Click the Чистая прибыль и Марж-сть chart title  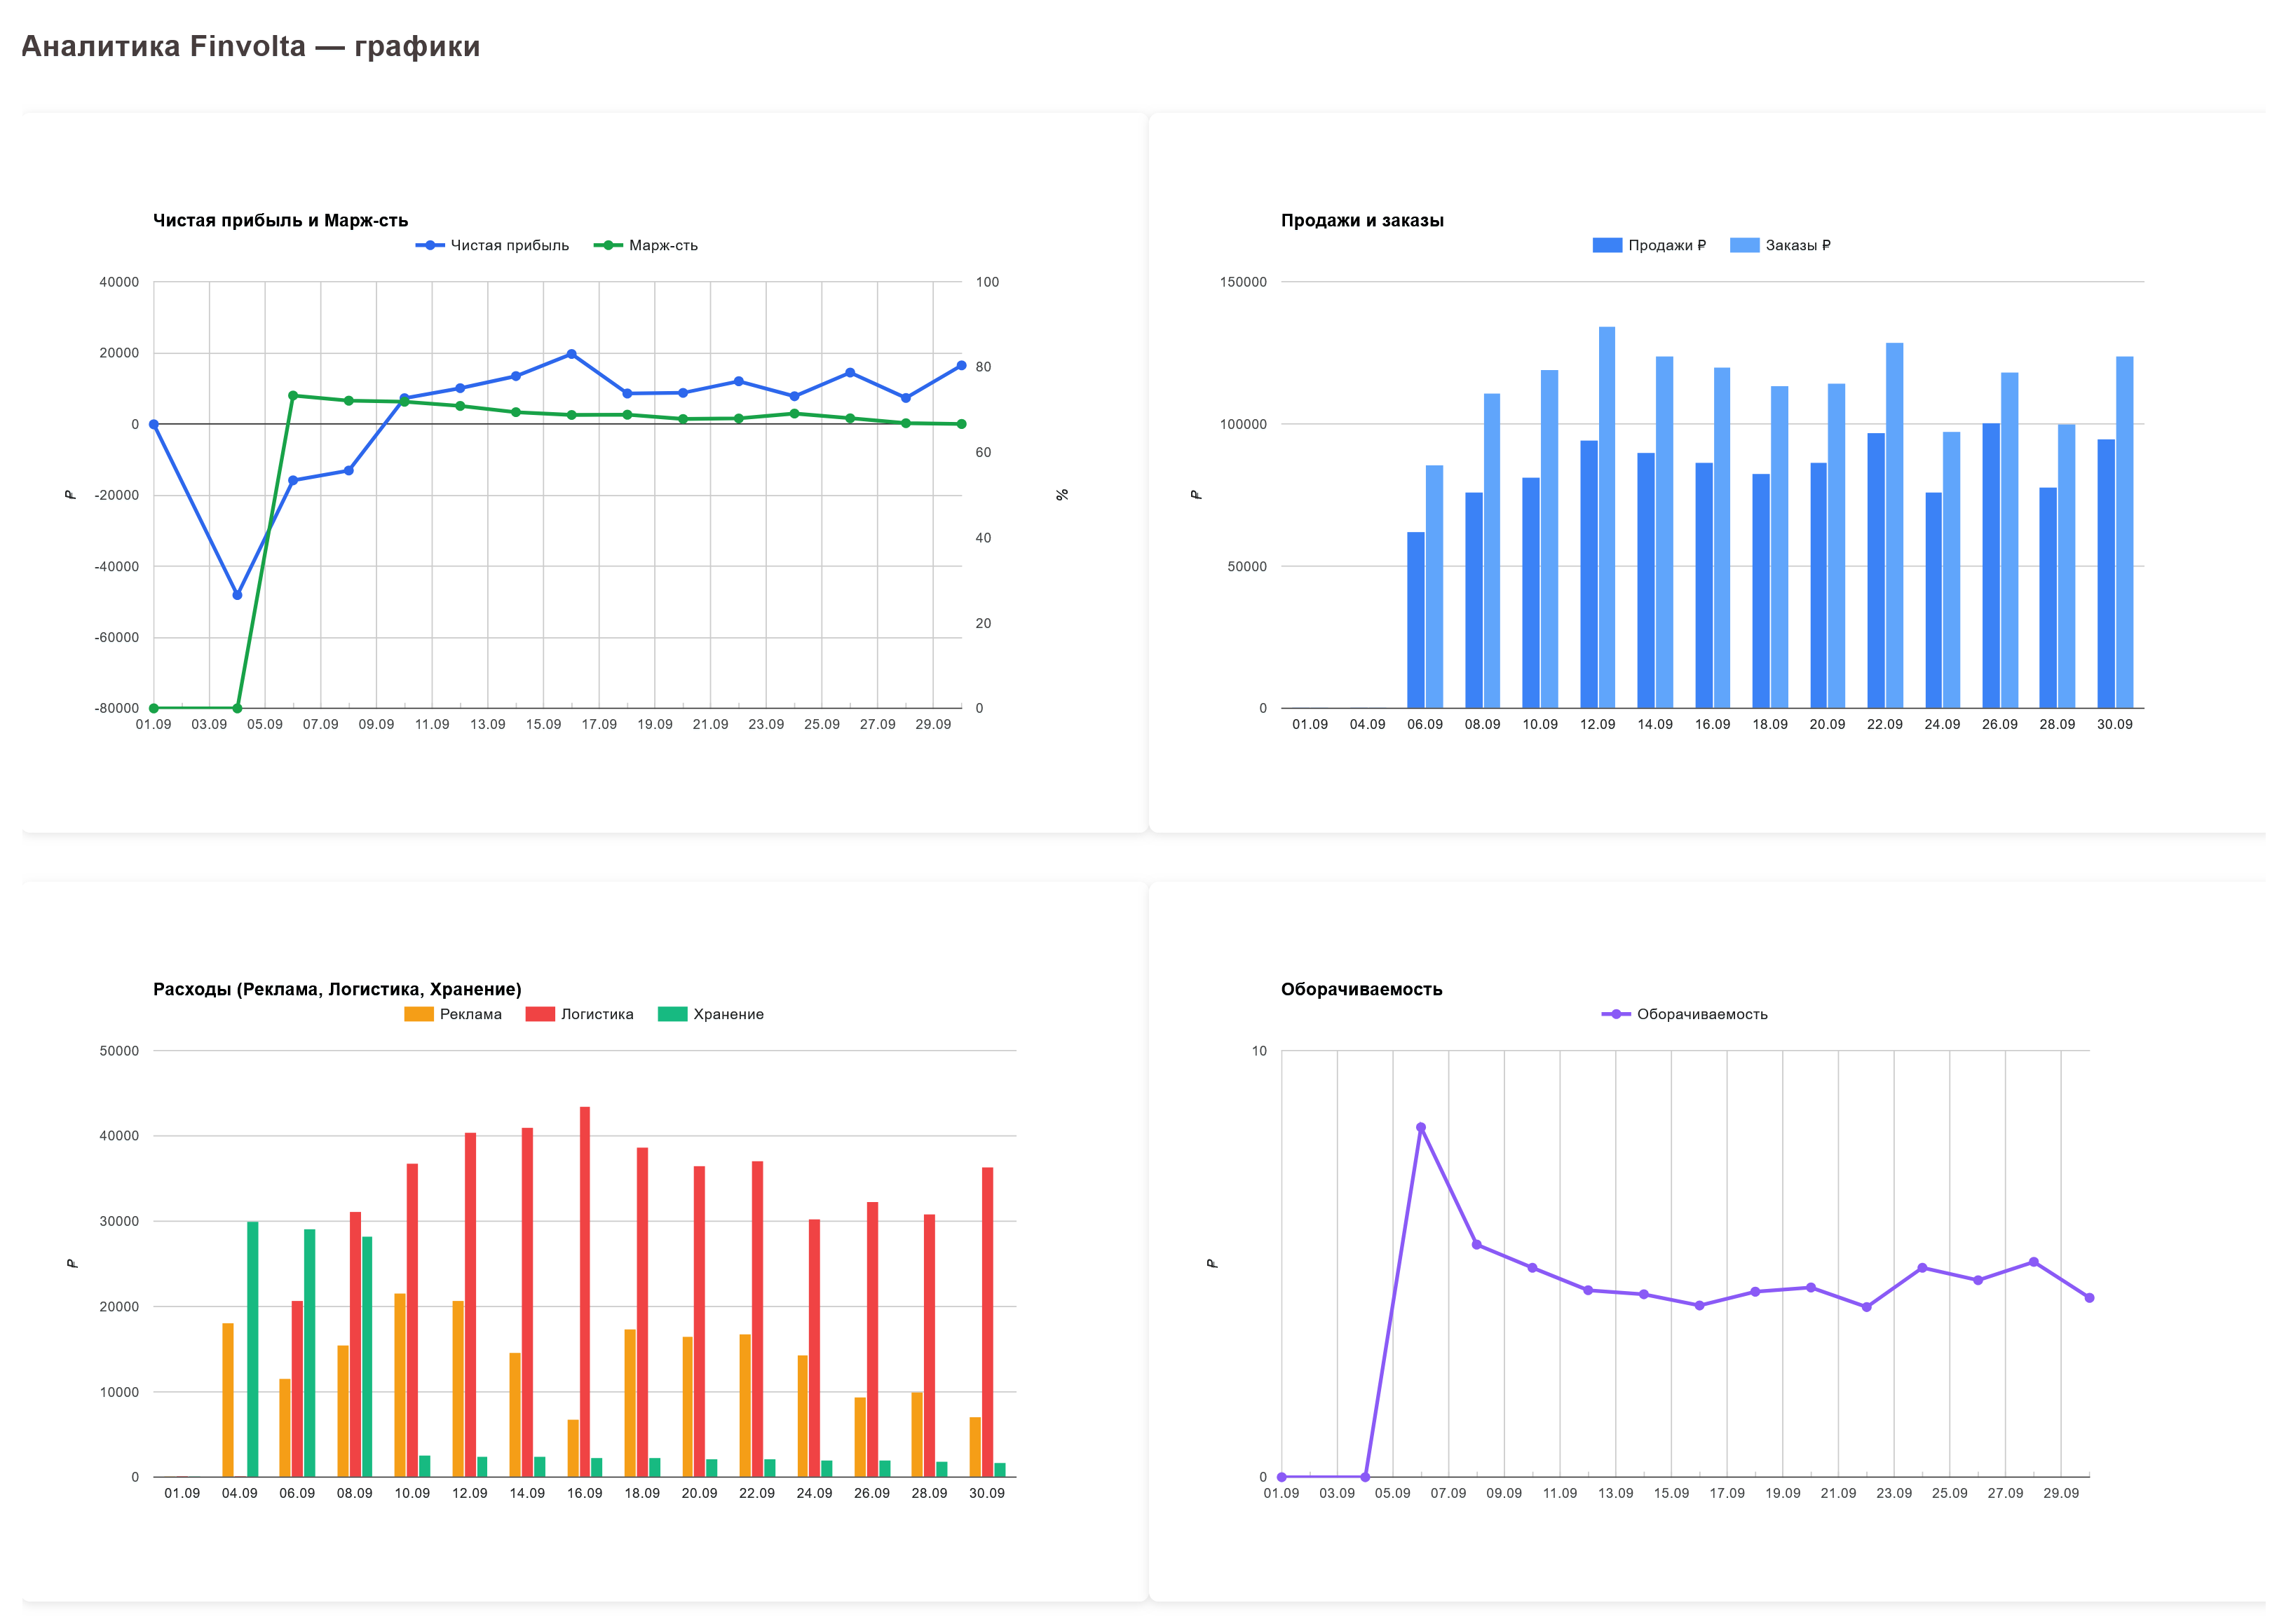(x=280, y=221)
